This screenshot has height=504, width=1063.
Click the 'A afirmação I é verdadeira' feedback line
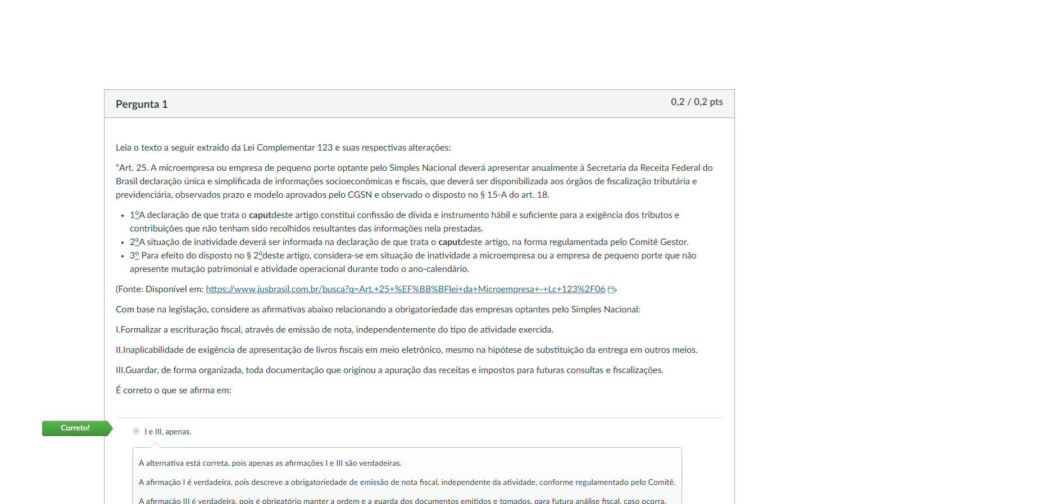tap(407, 483)
